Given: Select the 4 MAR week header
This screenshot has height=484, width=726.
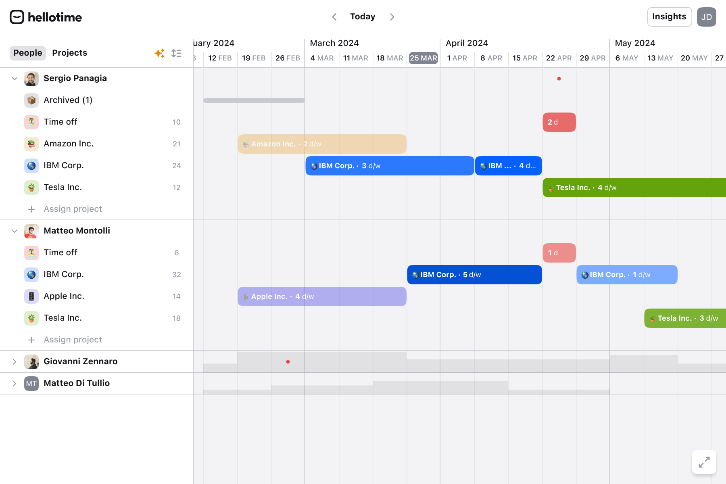Looking at the screenshot, I should [x=322, y=58].
